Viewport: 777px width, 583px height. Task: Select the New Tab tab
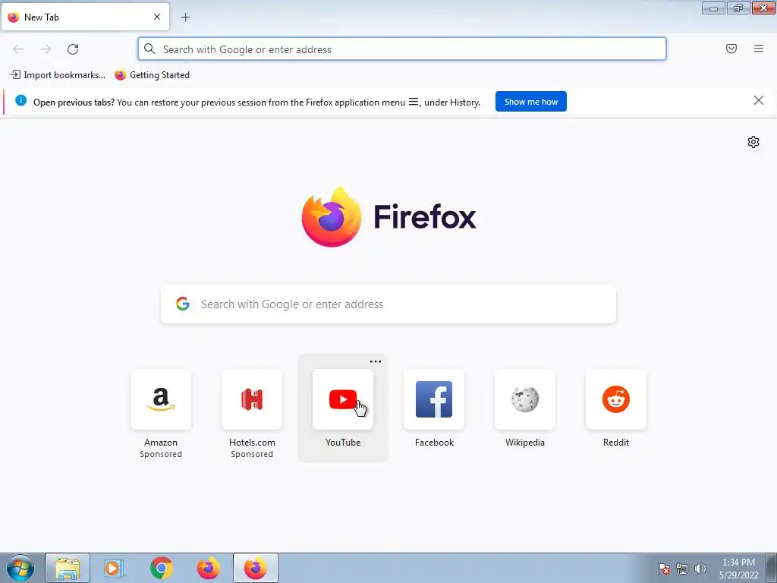tap(85, 17)
